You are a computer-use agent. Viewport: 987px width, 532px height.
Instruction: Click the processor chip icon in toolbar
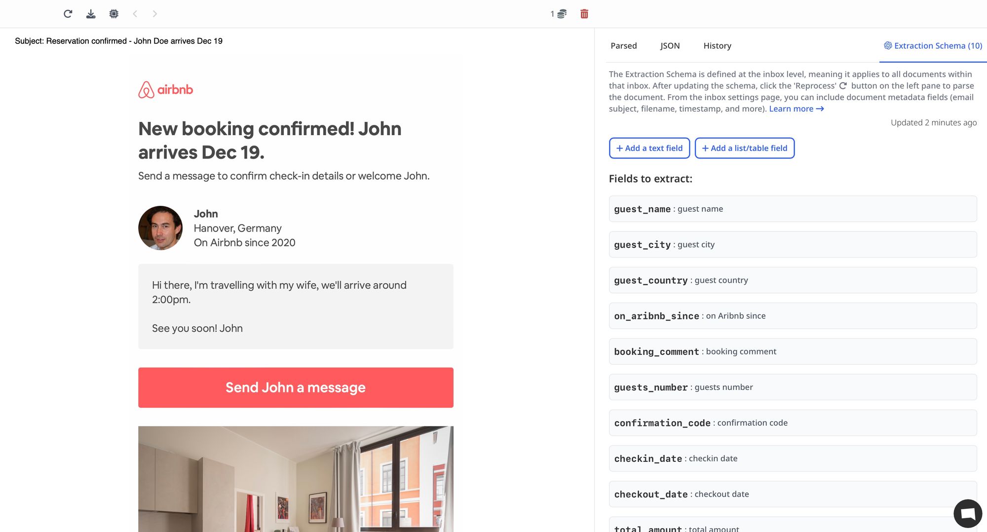114,14
